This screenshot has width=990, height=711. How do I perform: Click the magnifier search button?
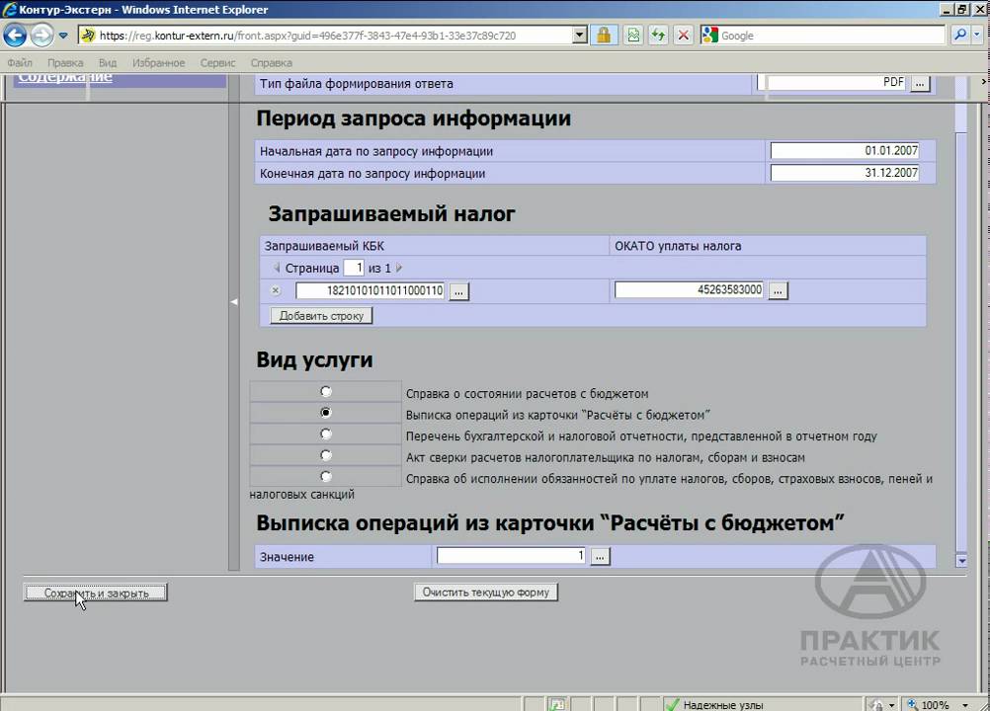point(959,36)
